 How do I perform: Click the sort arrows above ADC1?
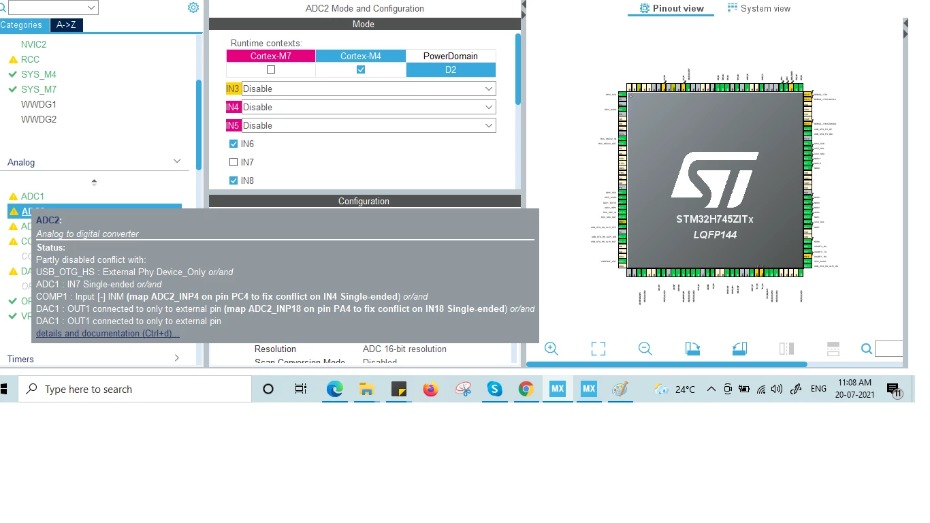(94, 182)
